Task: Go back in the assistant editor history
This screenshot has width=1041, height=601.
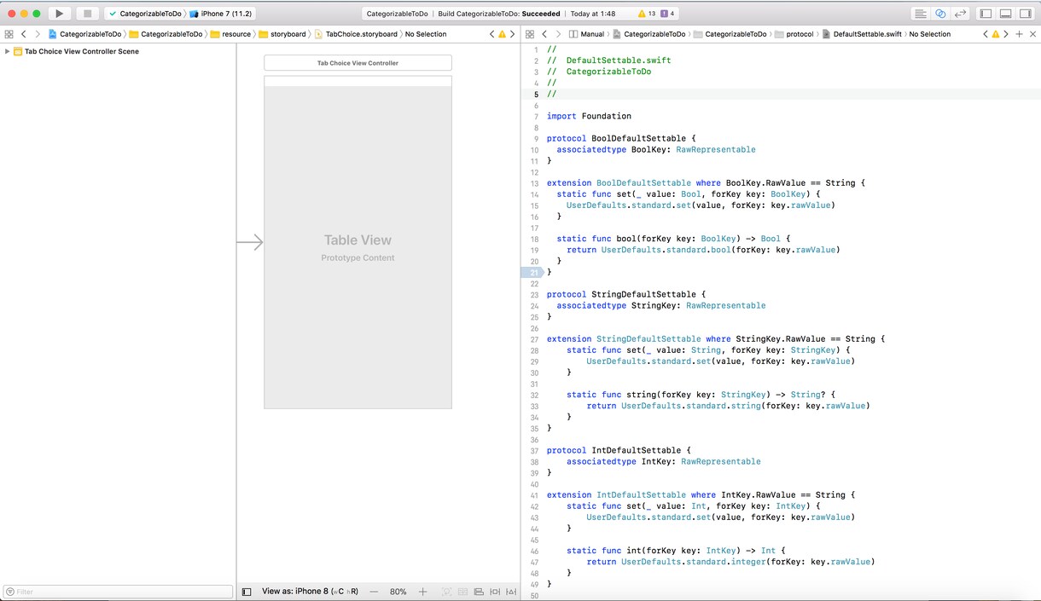Action: click(544, 34)
